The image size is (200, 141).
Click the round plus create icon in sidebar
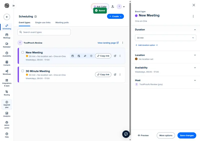pos(7,17)
